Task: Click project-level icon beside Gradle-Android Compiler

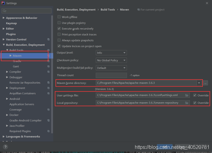Action: (48, 120)
